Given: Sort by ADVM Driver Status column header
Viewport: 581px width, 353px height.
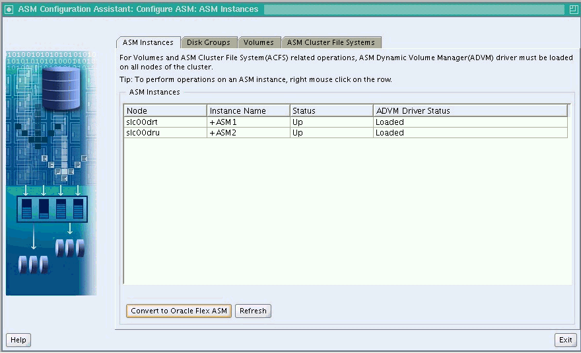Looking at the screenshot, I should [470, 110].
